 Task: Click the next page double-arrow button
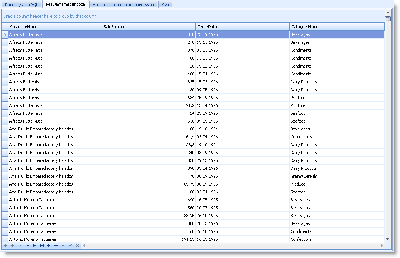(35, 246)
